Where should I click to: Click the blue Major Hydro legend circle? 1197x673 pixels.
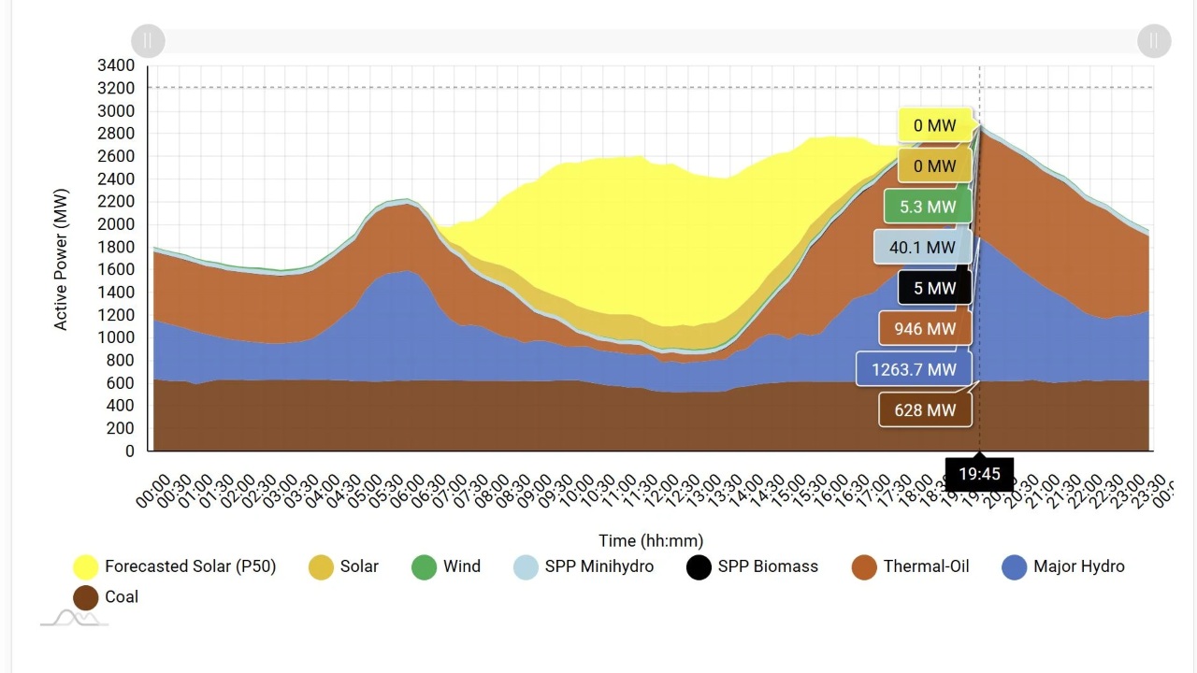click(1015, 566)
